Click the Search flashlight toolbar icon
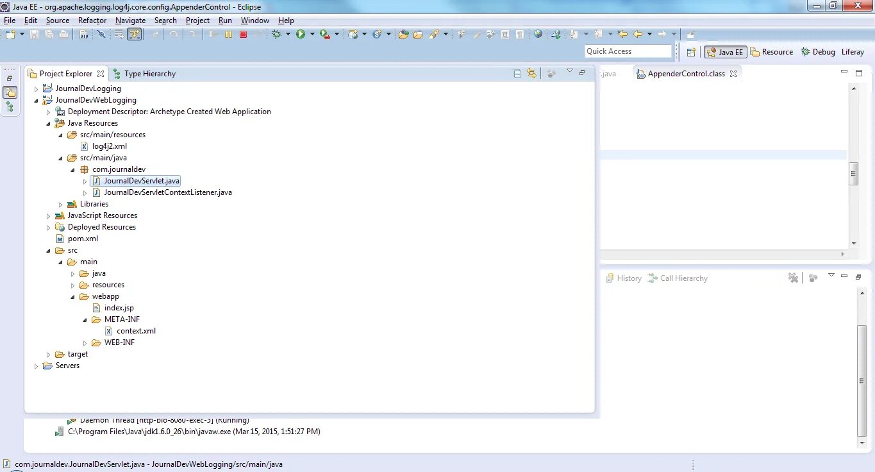 click(x=434, y=34)
